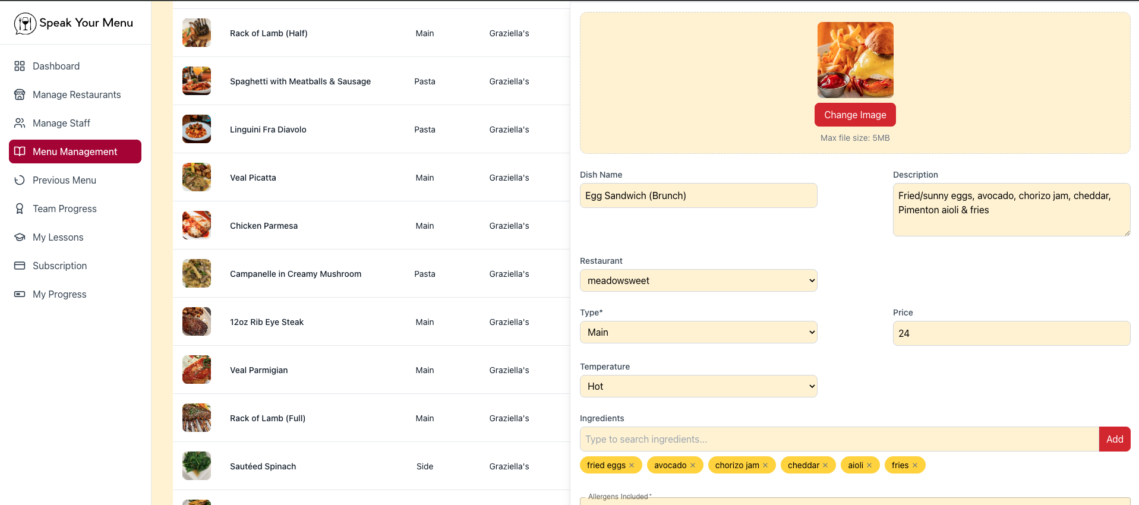Go to Manage Restaurants
Viewport: 1139px width, 505px height.
pos(75,94)
